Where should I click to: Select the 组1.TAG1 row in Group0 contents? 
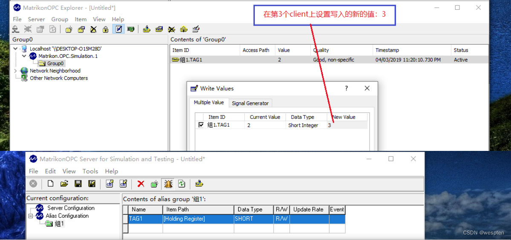click(329, 60)
